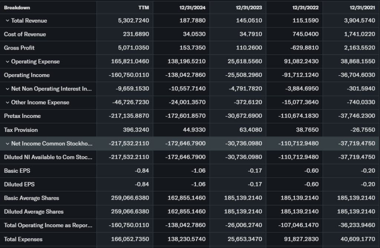Expand Net Income Common Stockholders chevron
Image resolution: width=380 pixels, height=248 pixels.
pos(7,143)
